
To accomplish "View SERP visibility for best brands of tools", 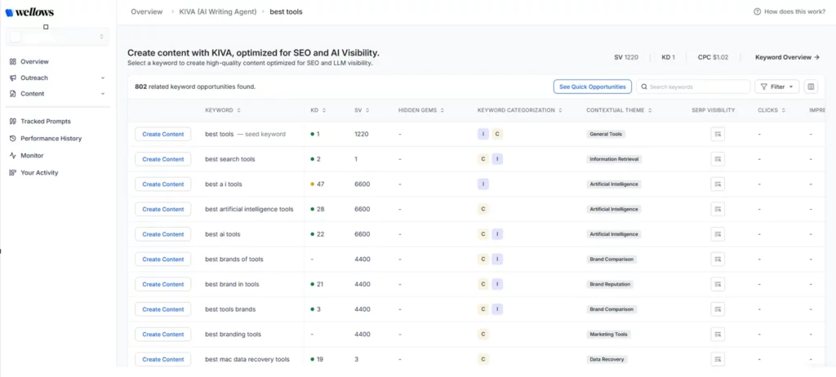I will click(718, 259).
